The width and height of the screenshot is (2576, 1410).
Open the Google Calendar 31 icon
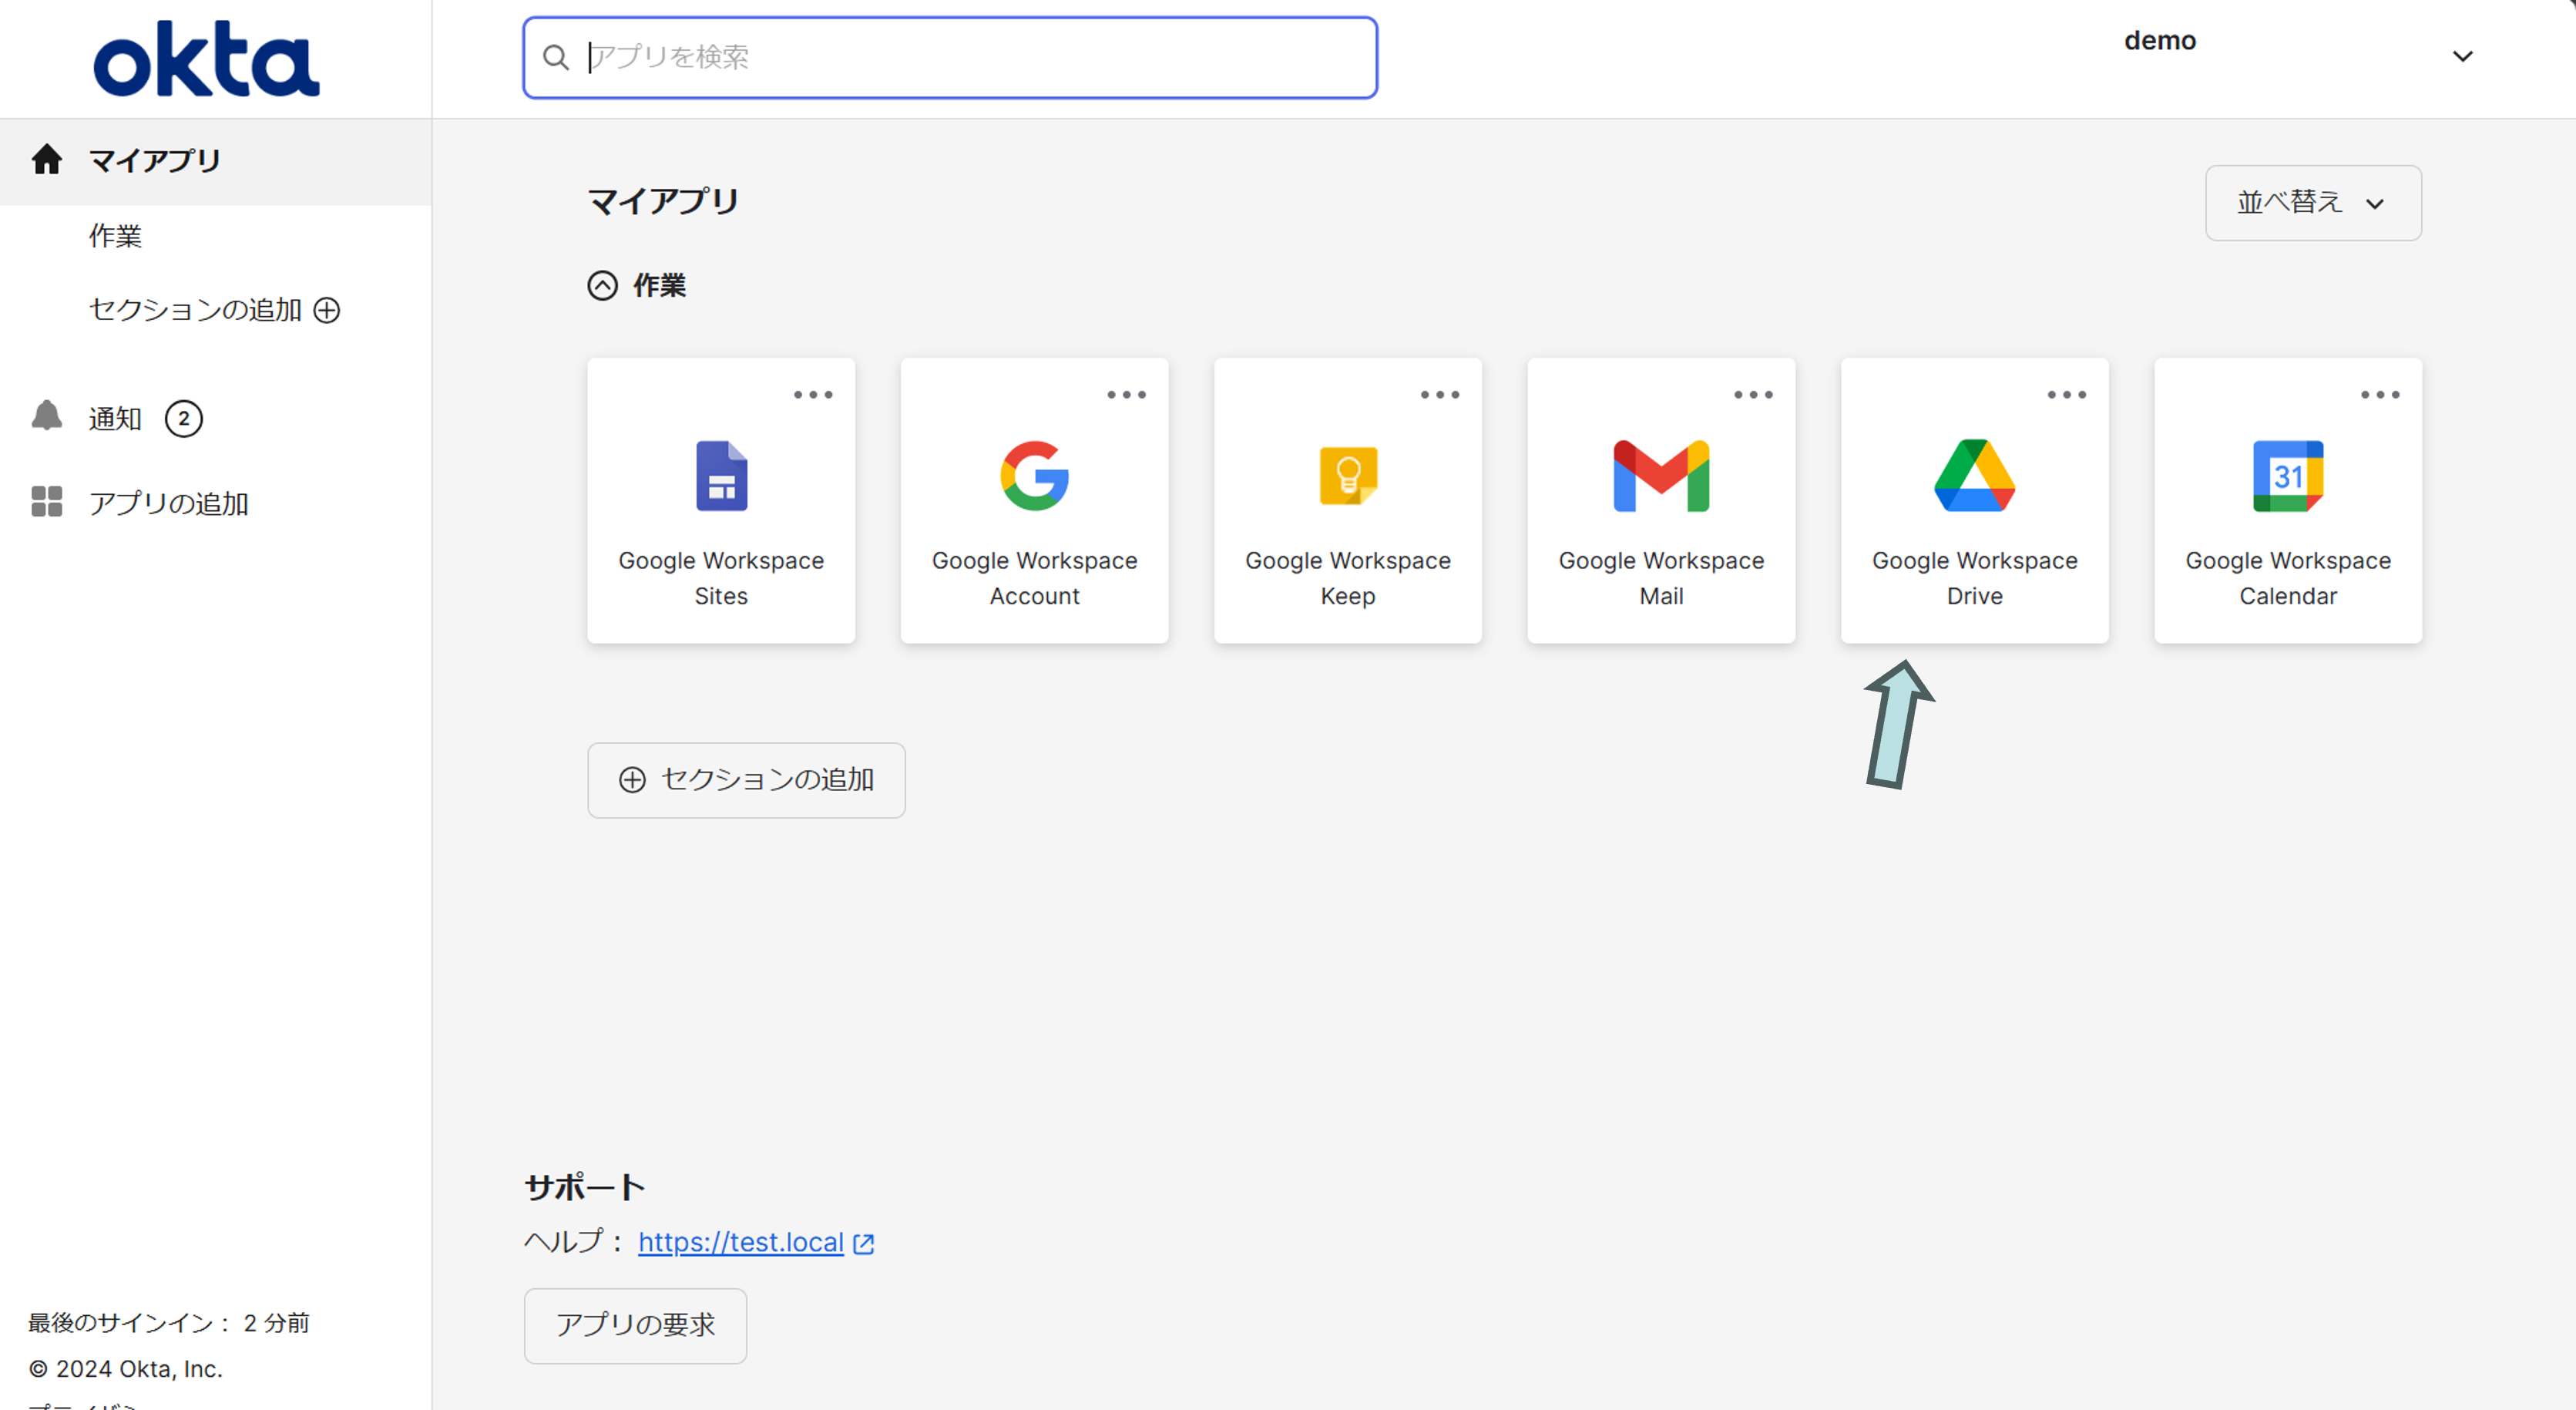click(2288, 476)
